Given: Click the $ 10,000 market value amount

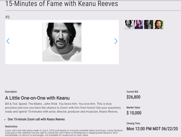Looking at the screenshot, I should pos(134,113).
